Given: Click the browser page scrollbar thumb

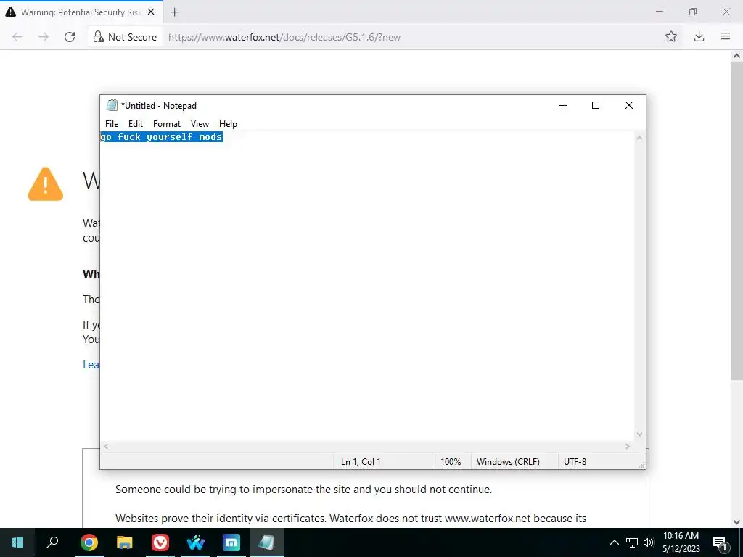Looking at the screenshot, I should (x=736, y=220).
